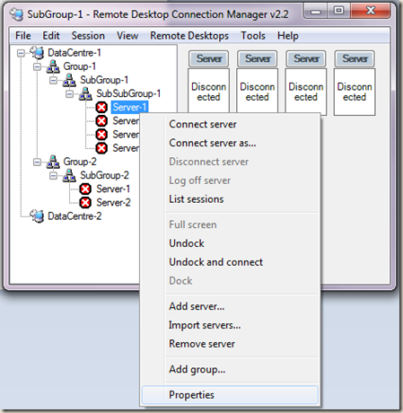The height and width of the screenshot is (413, 403).
Task: Click the second Disconnected server thumbnail
Action: click(258, 92)
